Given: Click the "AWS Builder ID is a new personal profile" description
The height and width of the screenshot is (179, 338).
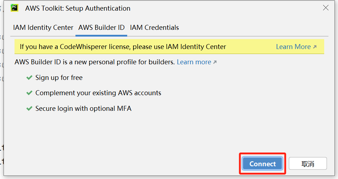Looking at the screenshot, I should pos(95,62).
